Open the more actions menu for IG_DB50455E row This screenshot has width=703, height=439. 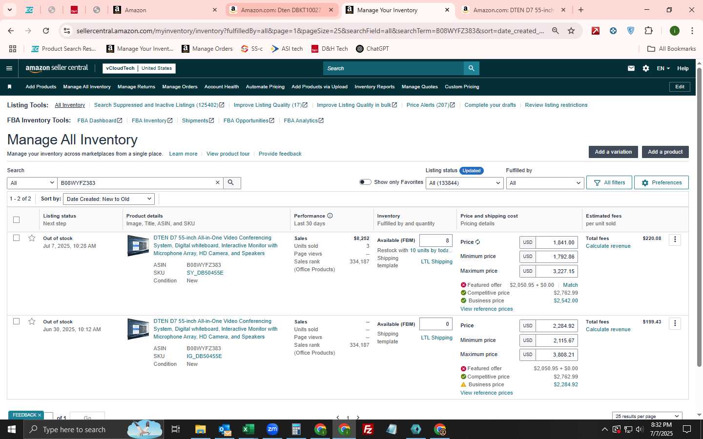pos(675,323)
